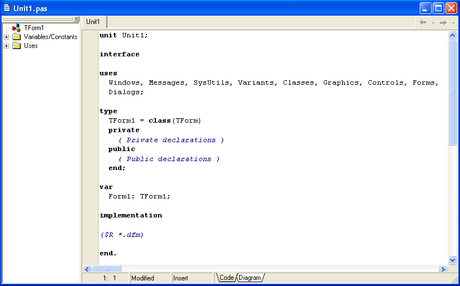Image resolution: width=460 pixels, height=286 pixels.
Task: Switch to the Unit1 editor tab
Action: point(93,22)
